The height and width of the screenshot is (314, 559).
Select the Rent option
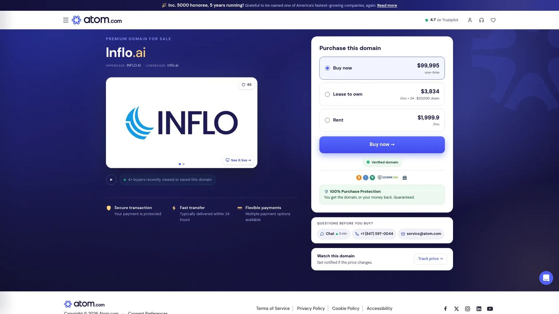pos(382,120)
